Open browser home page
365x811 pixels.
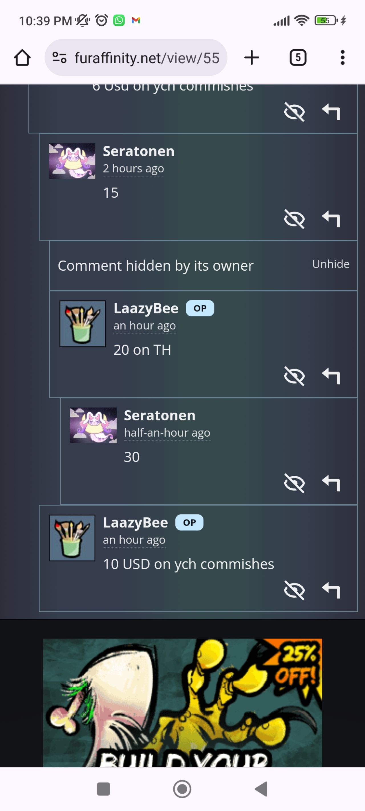[x=22, y=58]
